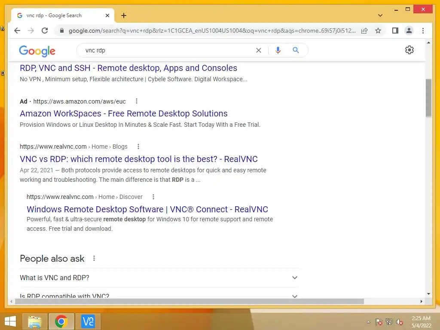Open Google quick settings gear
This screenshot has width=440, height=330.
pyautogui.click(x=409, y=50)
